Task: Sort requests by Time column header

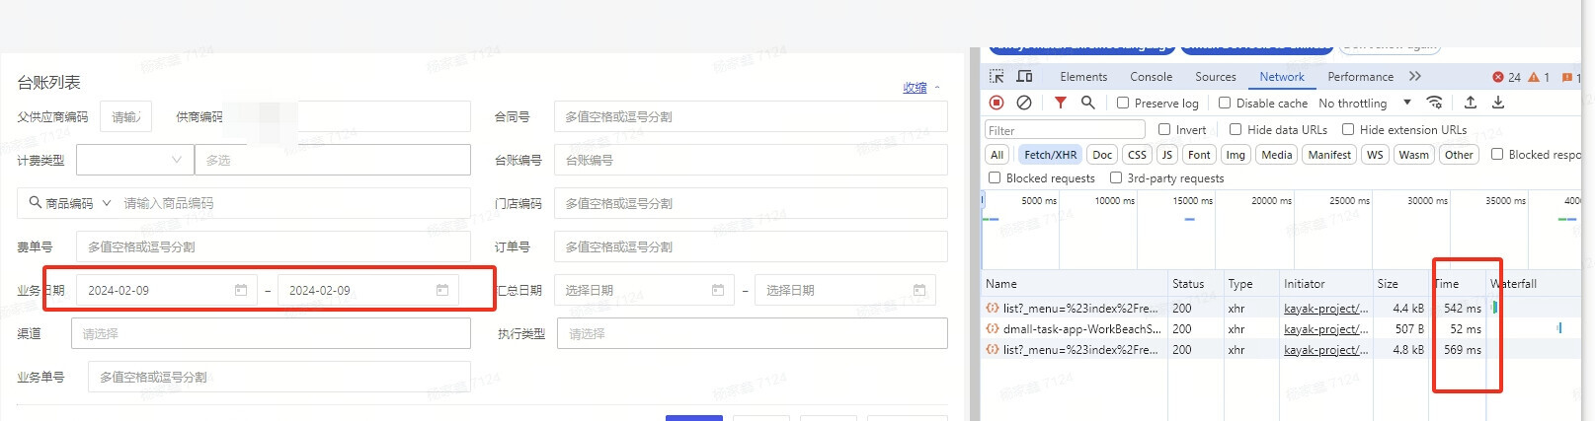Action: [x=1460, y=283]
